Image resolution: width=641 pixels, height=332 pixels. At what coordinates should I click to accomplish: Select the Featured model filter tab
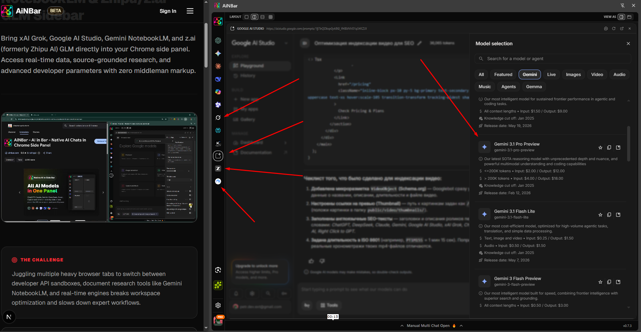coord(503,75)
